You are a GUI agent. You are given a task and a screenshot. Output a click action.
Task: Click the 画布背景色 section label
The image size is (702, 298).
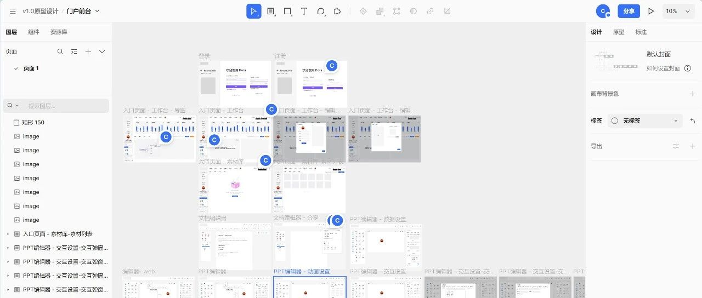[604, 94]
